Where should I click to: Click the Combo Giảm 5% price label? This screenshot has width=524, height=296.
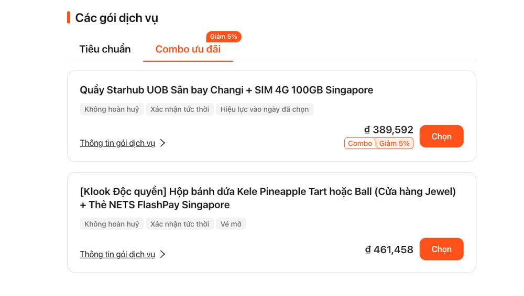click(378, 143)
